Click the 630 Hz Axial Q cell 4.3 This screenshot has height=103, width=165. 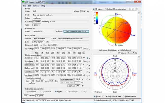(x=80, y=72)
